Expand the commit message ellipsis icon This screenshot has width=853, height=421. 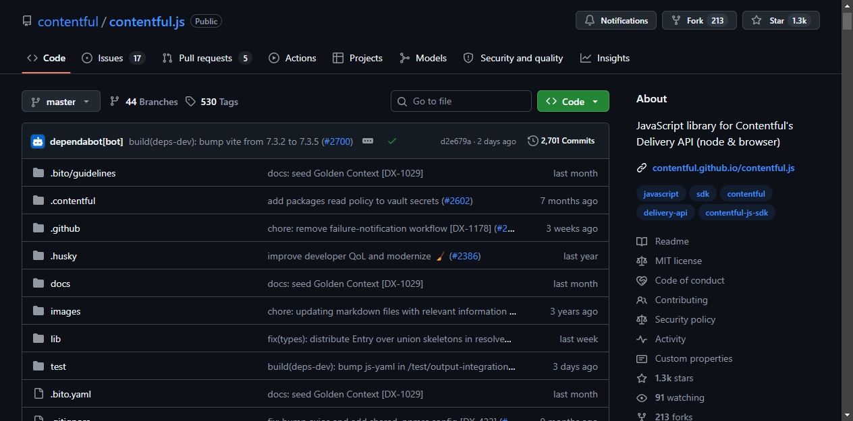pos(368,141)
